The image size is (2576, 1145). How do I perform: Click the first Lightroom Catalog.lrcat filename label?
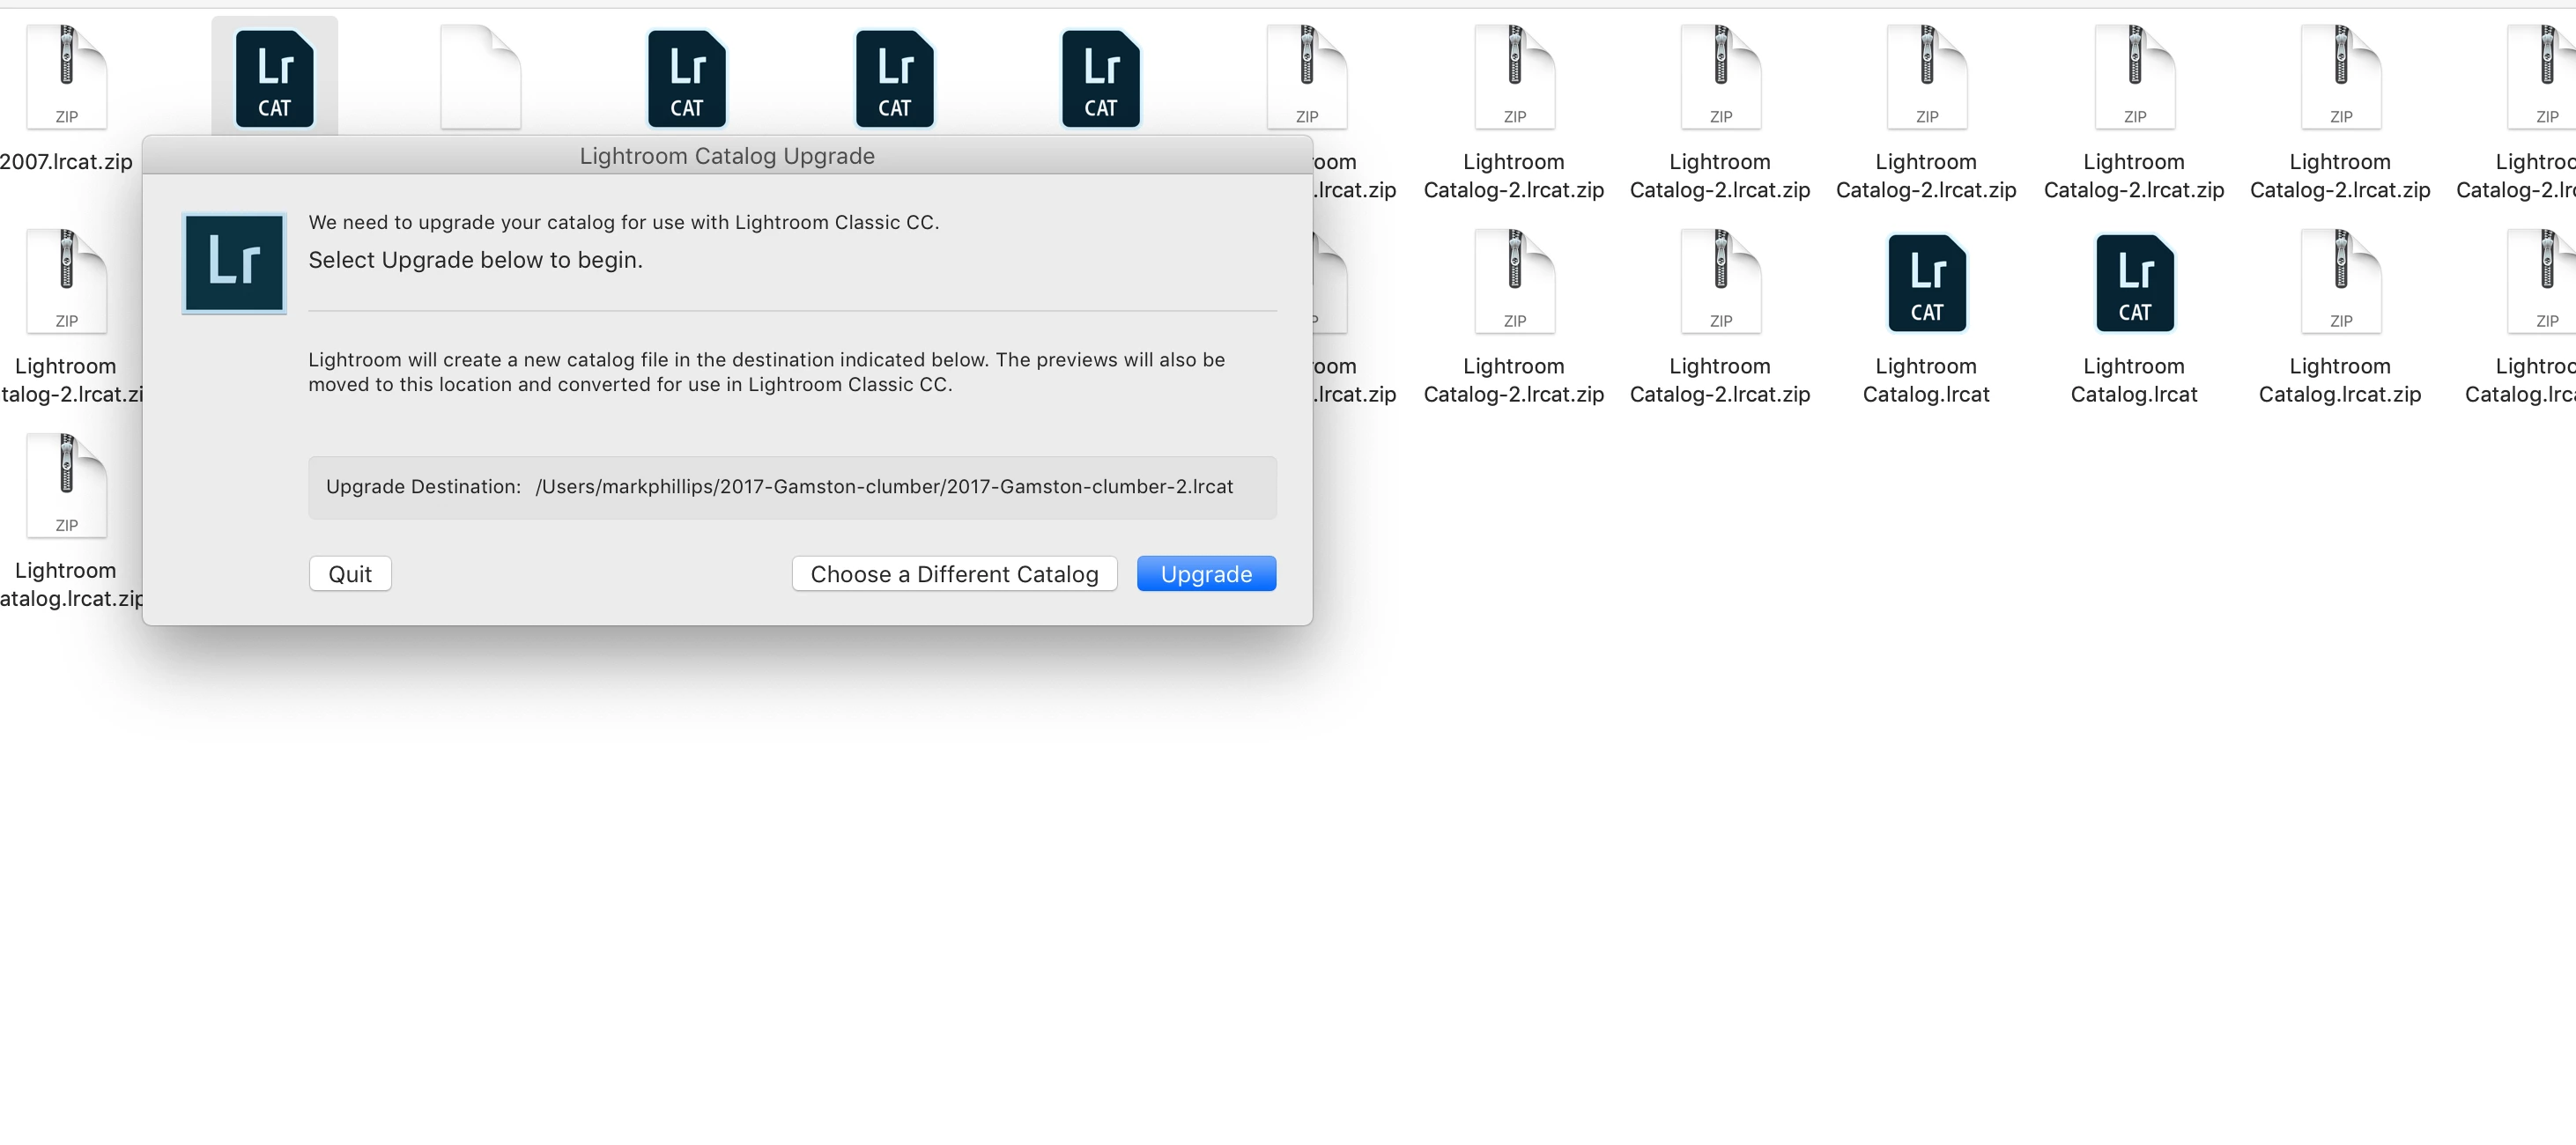pos(1926,380)
